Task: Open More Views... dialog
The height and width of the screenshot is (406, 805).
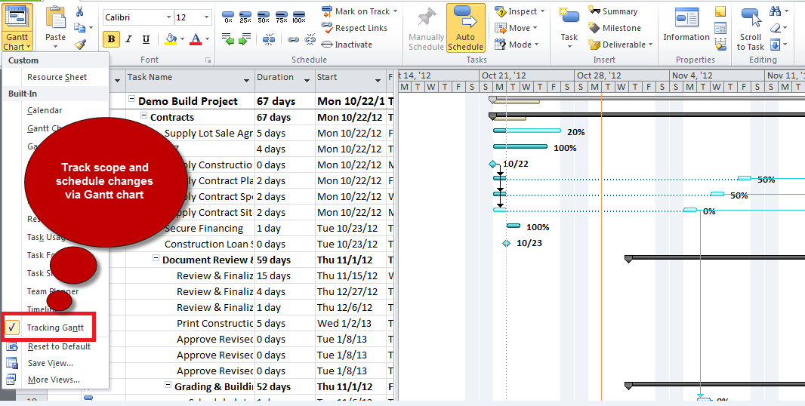Action: tap(54, 380)
